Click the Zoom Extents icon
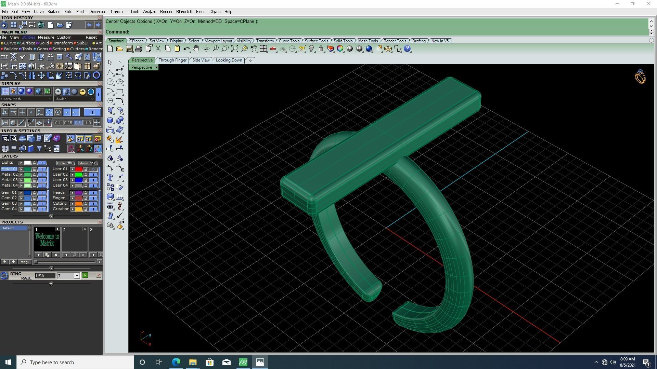 [x=235, y=49]
